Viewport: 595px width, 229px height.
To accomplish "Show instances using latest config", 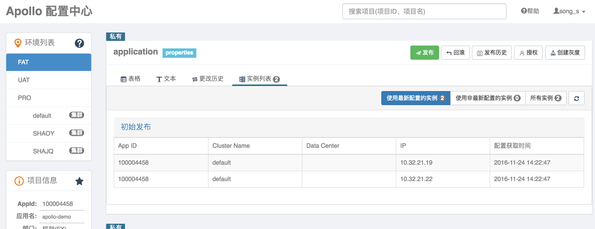I will click(416, 98).
